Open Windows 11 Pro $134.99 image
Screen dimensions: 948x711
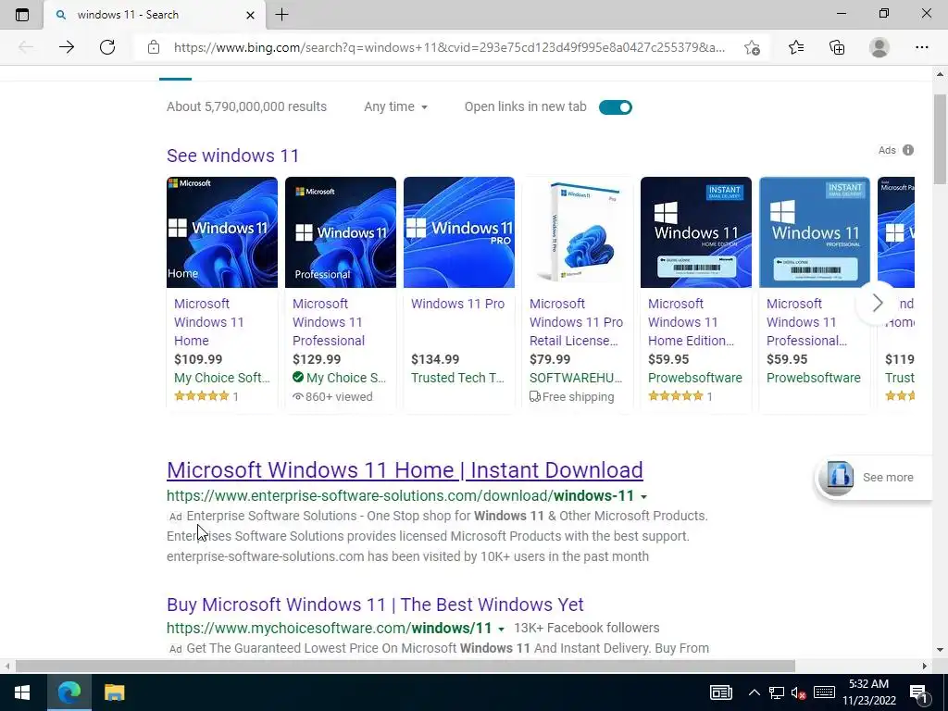tap(459, 232)
